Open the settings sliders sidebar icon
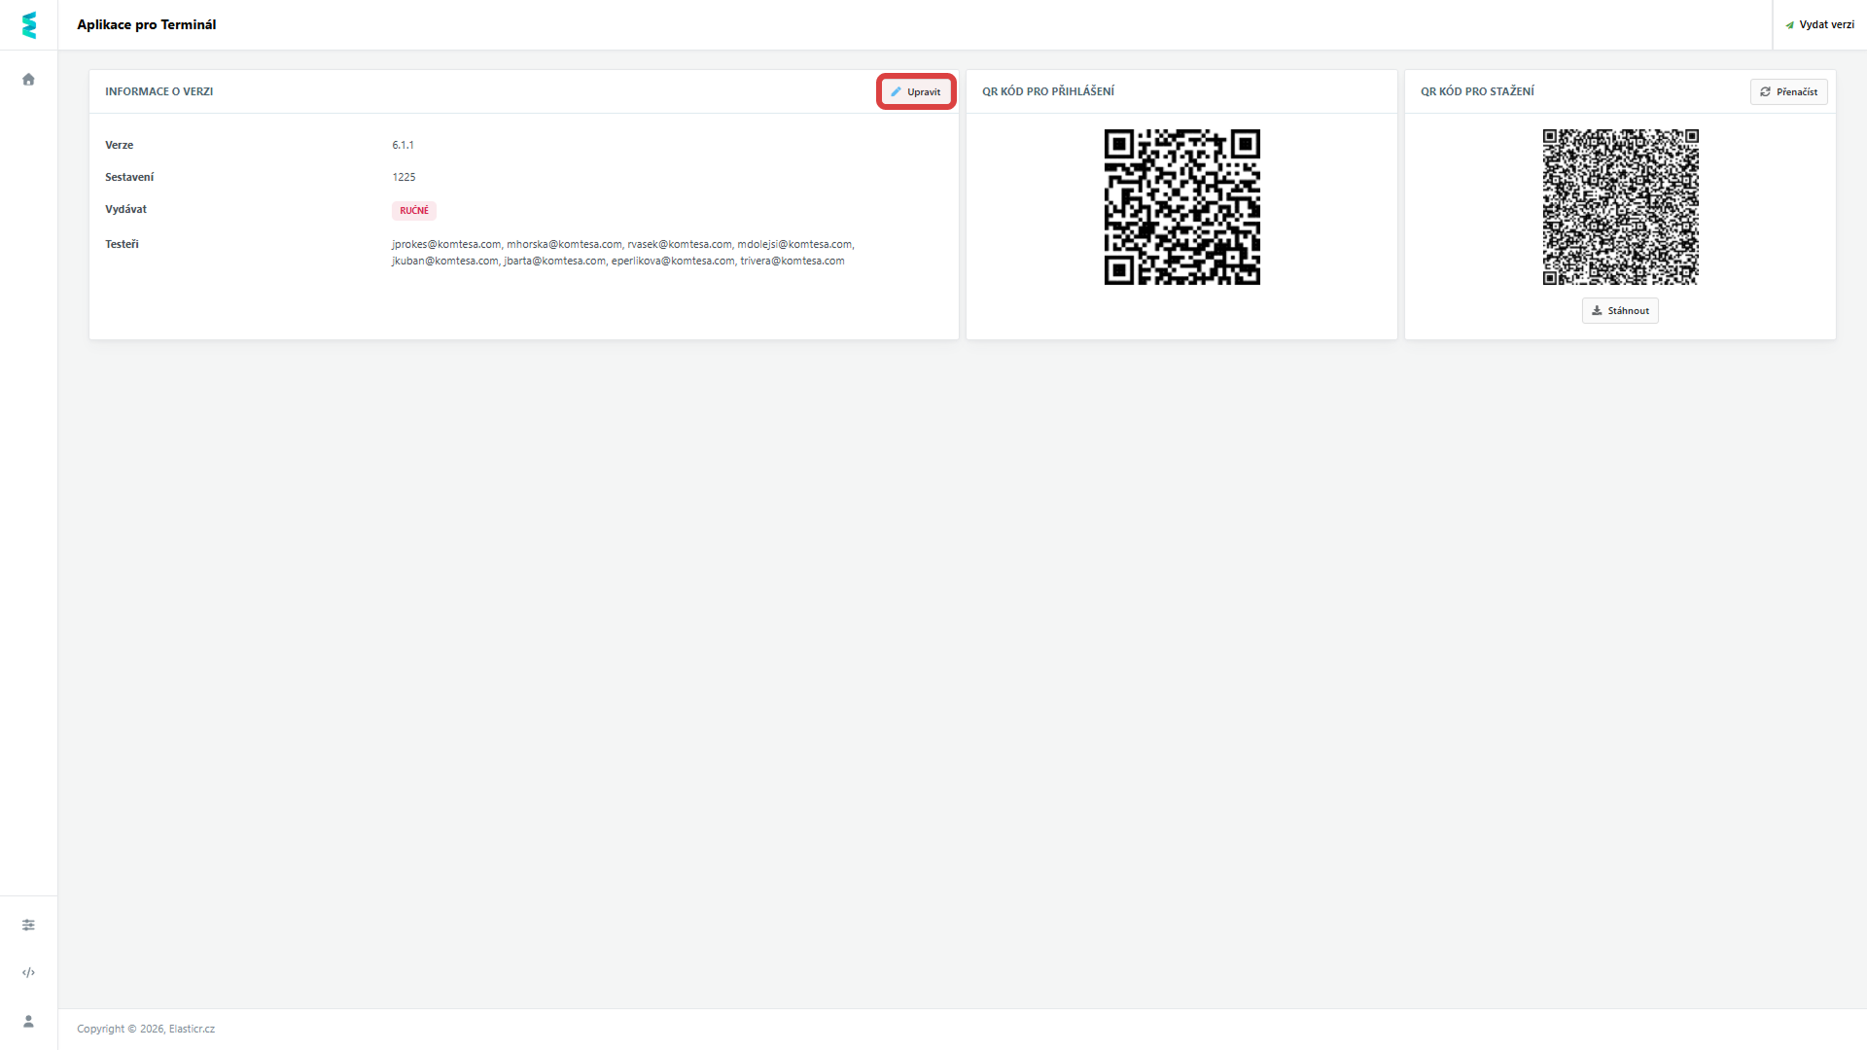Screen dimensions: 1867x1050 (x=28, y=925)
